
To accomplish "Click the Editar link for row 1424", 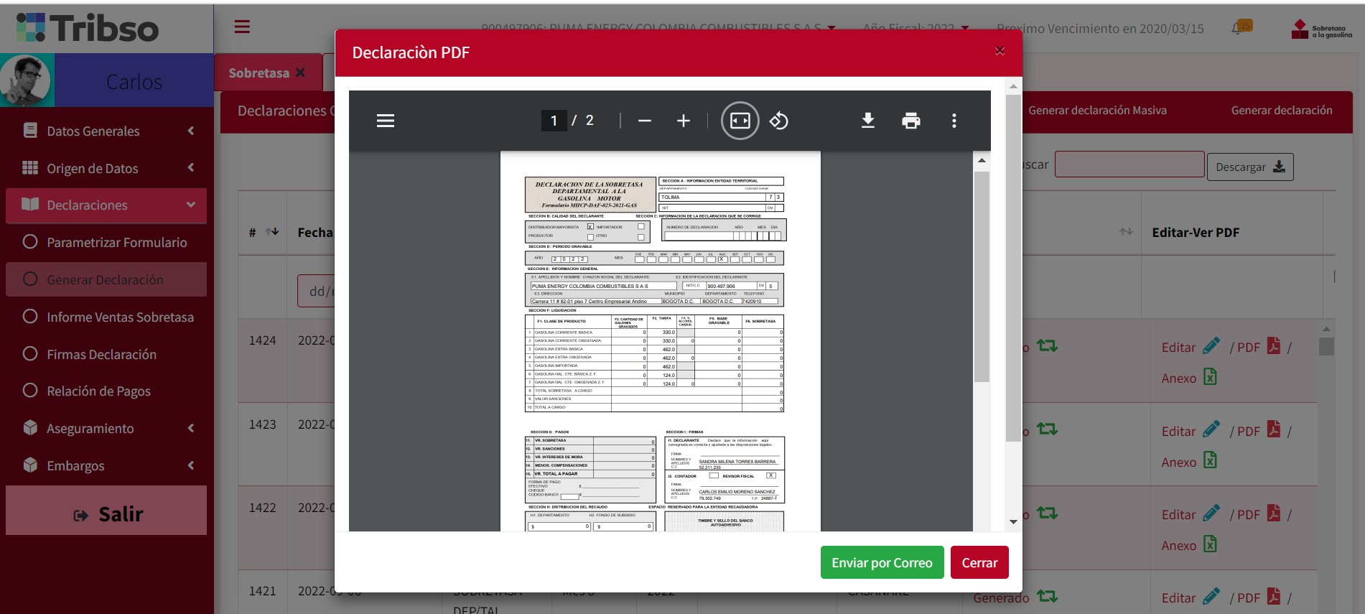I will tap(1179, 347).
